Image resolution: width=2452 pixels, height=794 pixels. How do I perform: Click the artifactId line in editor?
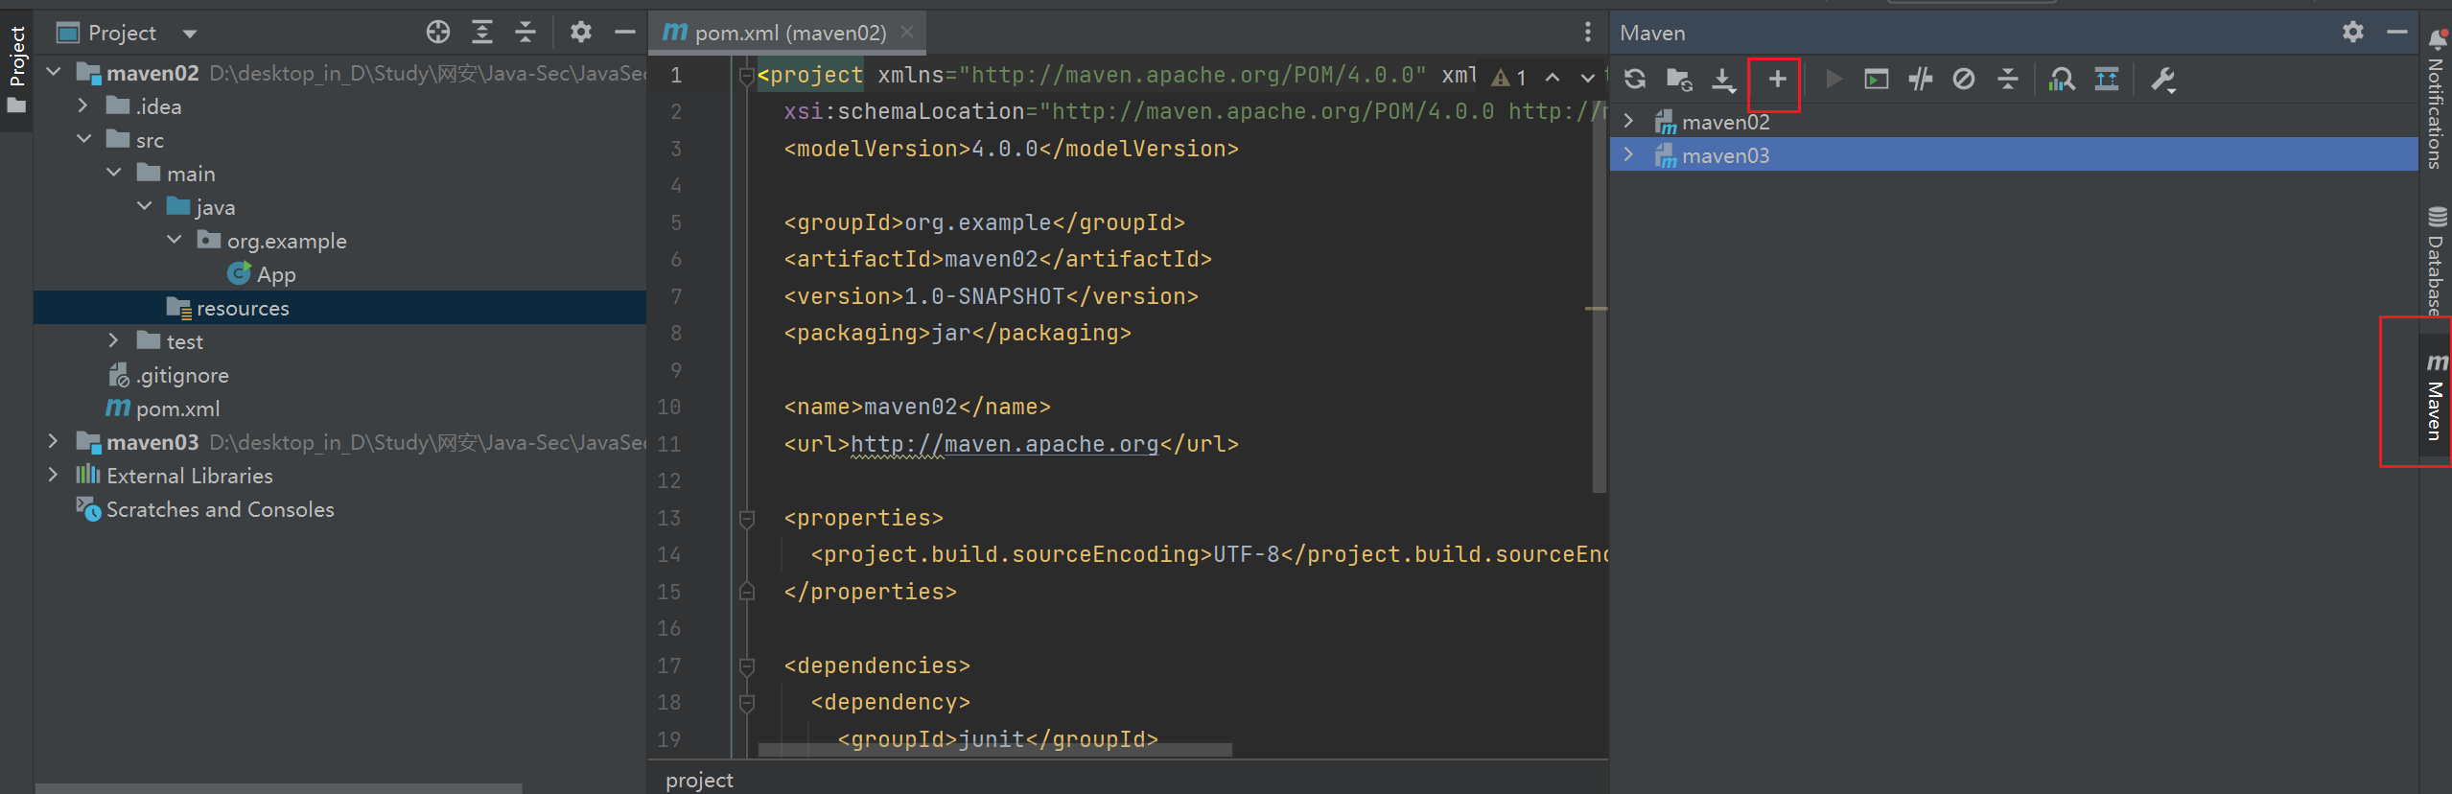(x=997, y=259)
